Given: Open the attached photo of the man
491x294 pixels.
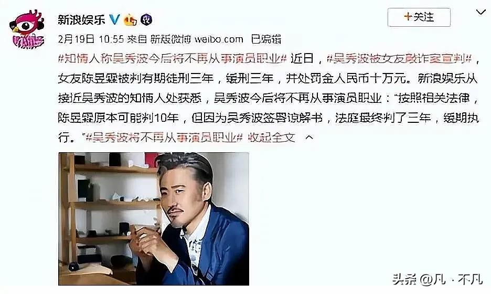Looking at the screenshot, I should click(154, 219).
